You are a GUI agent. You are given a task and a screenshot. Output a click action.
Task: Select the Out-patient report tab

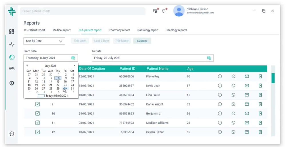click(90, 30)
